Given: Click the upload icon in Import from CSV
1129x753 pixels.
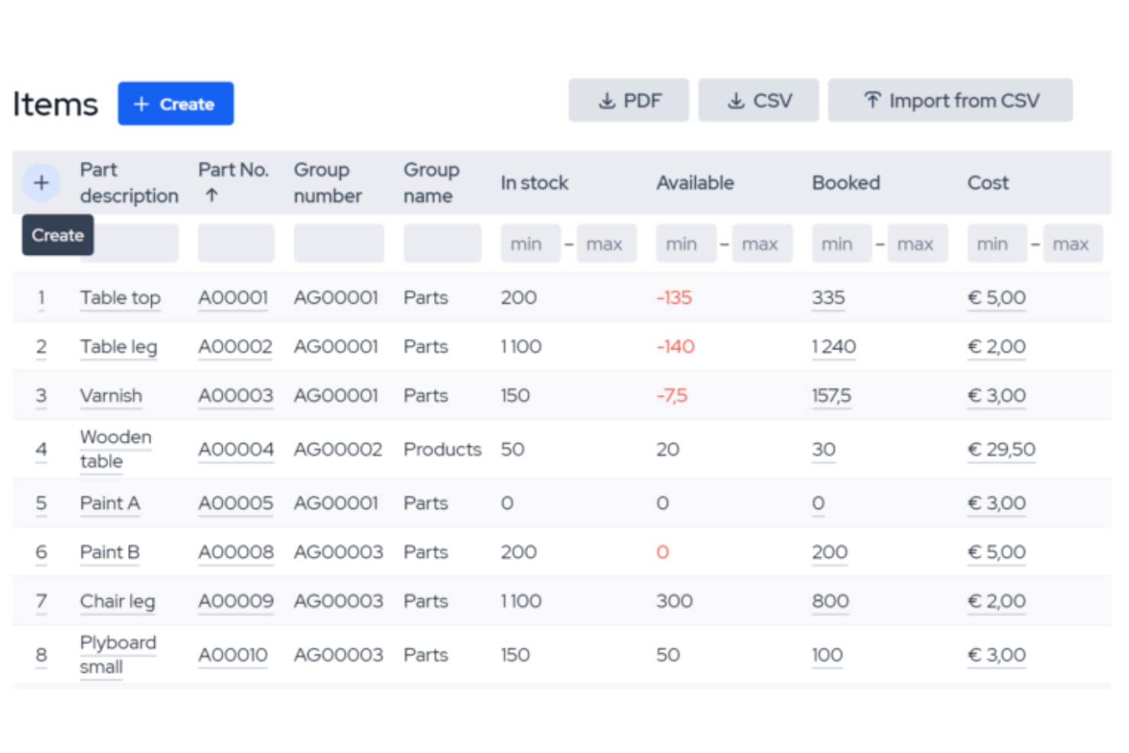Looking at the screenshot, I should tap(872, 99).
